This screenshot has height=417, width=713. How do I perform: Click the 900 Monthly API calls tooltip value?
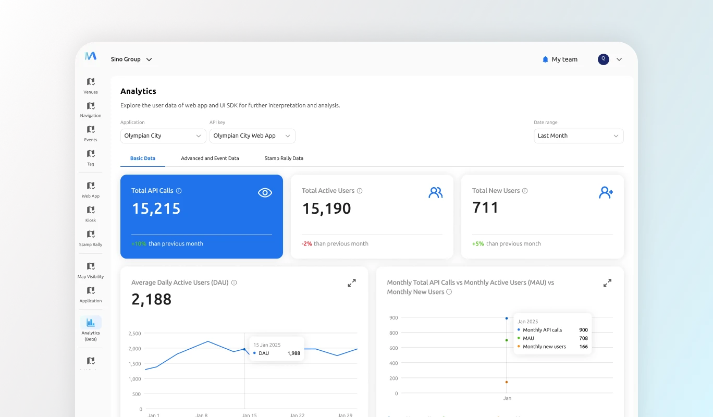click(583, 330)
